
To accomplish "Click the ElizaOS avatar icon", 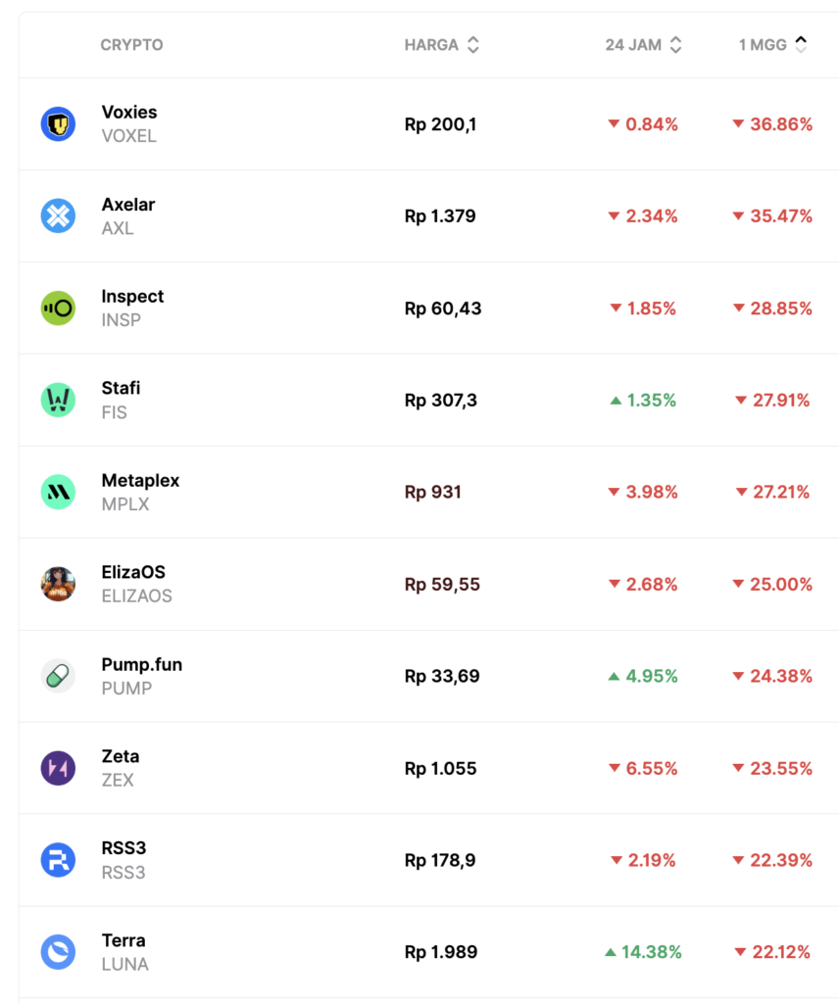I will [x=58, y=585].
